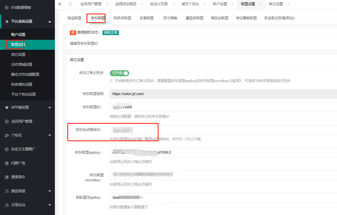This screenshot has width=337, height=215.
Task: Close the 账户设置 tab
Action: tap(233, 4)
